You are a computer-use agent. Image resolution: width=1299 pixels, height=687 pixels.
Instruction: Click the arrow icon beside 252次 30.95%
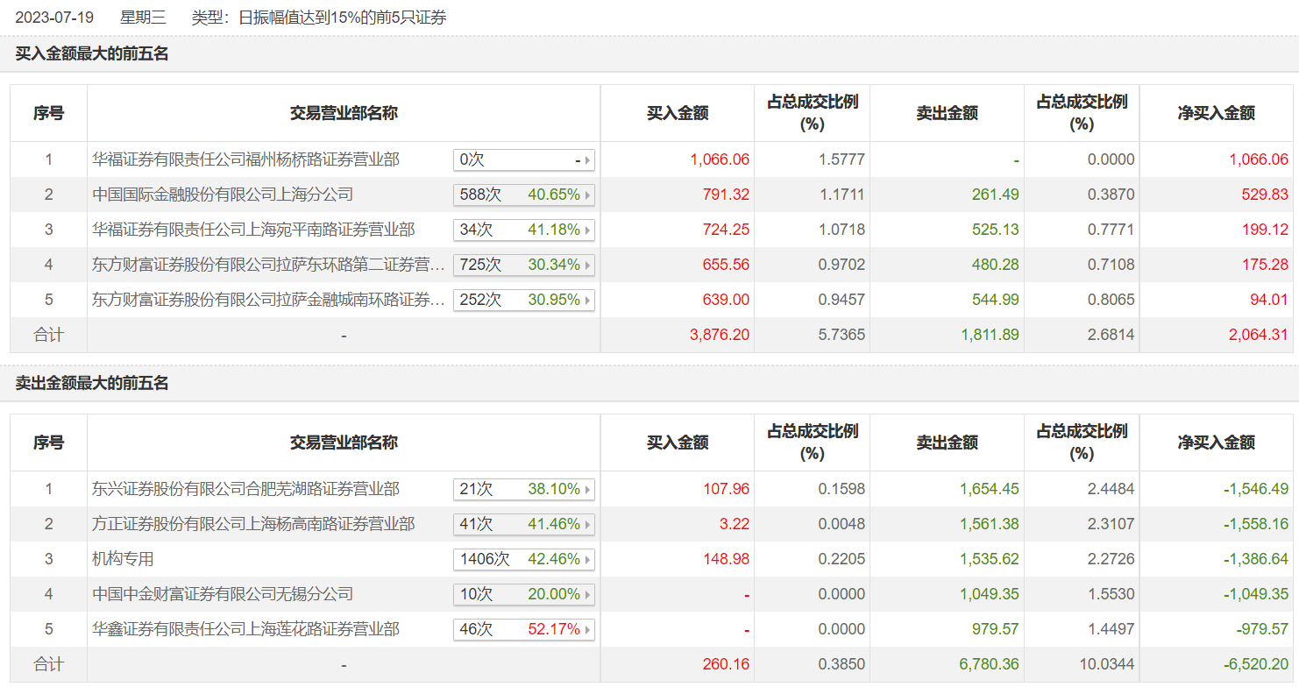tap(587, 300)
